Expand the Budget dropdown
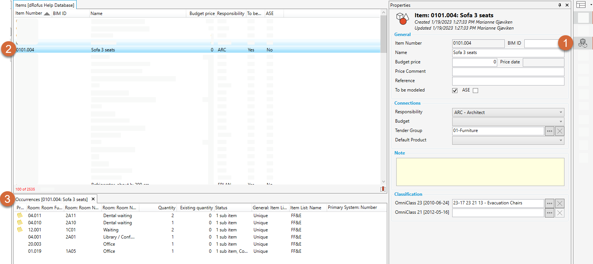 point(508,121)
